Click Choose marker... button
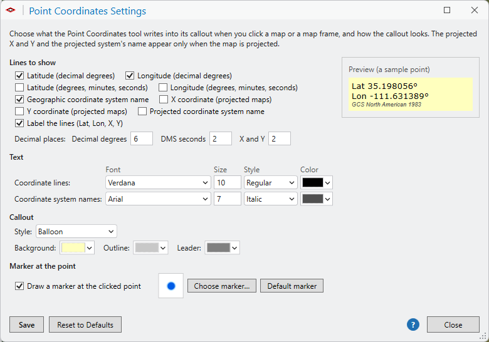The width and height of the screenshot is (489, 342). point(222,286)
